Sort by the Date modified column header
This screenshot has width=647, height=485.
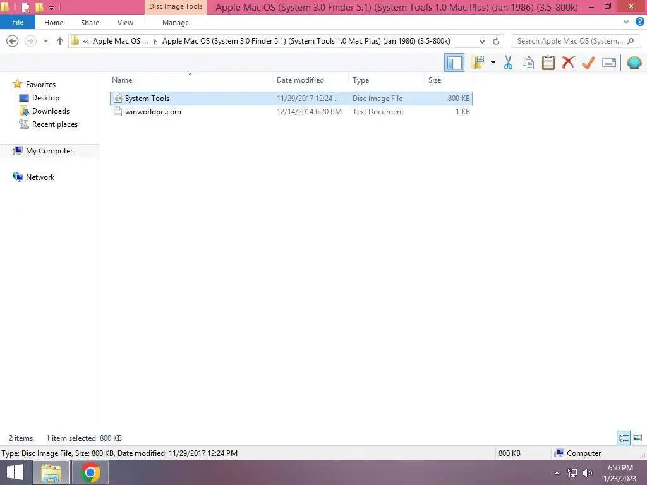point(300,80)
